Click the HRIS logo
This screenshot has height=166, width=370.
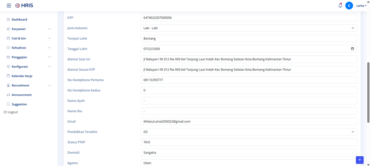(24, 5)
